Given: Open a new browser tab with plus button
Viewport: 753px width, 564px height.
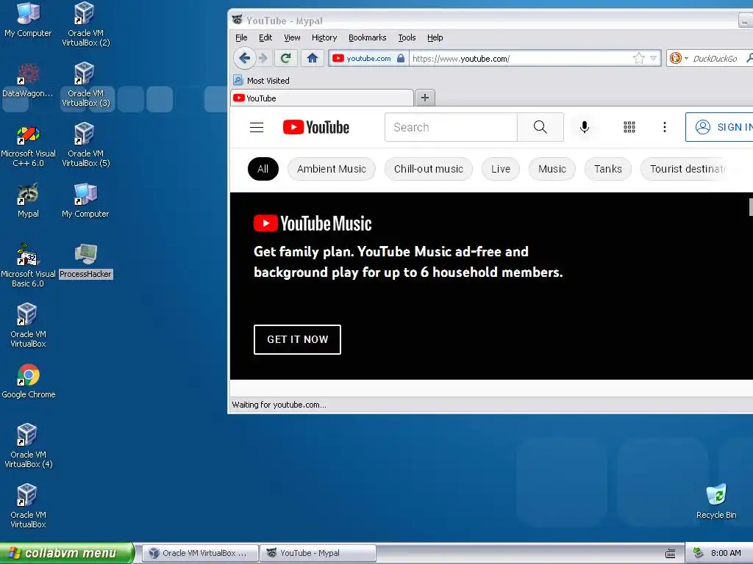Looking at the screenshot, I should click(424, 98).
